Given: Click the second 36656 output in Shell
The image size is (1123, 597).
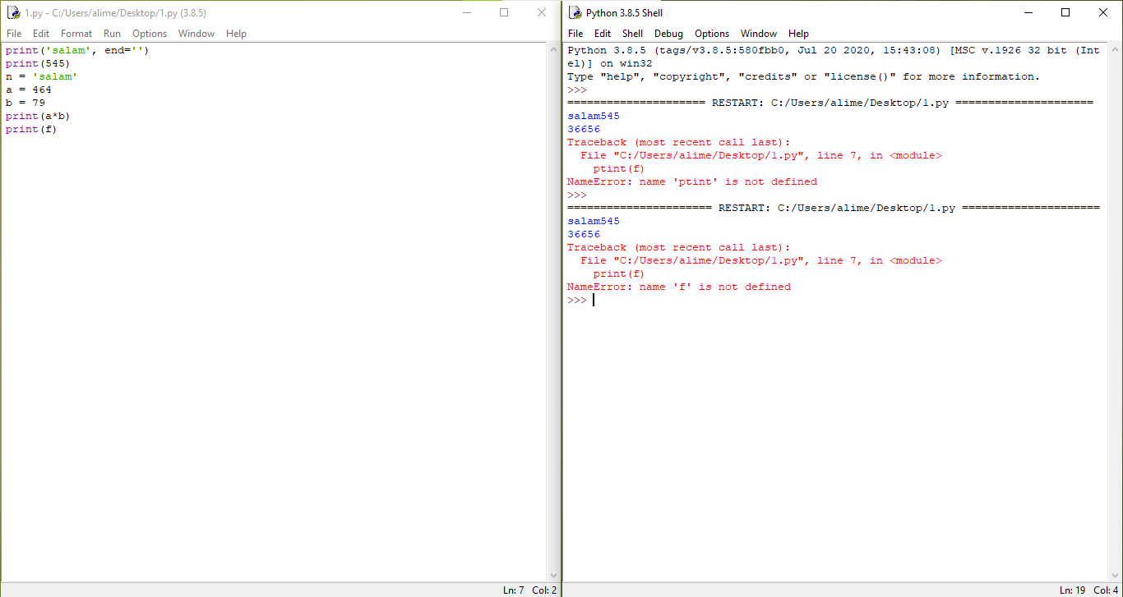Looking at the screenshot, I should point(584,234).
